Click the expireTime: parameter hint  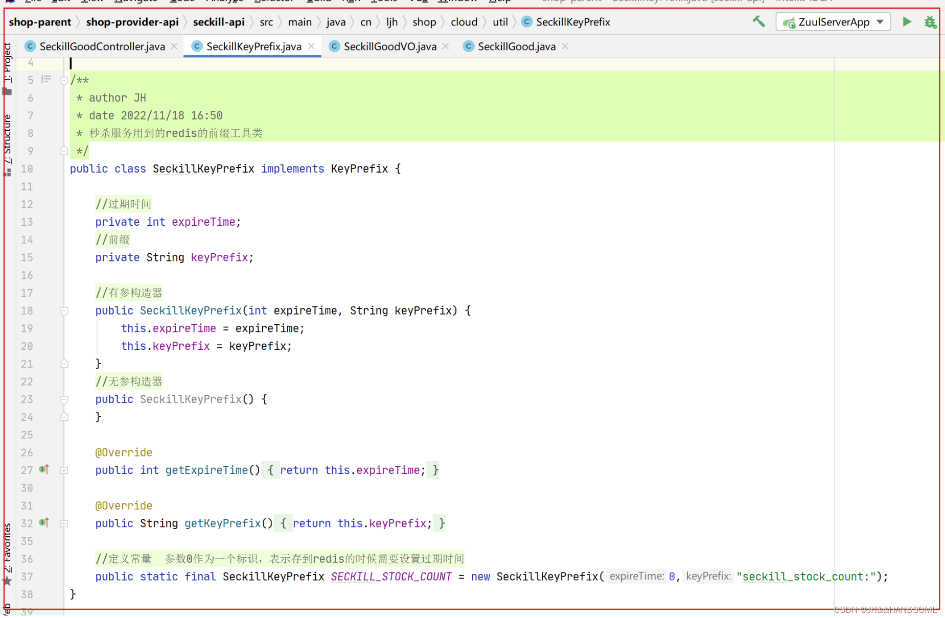pyautogui.click(x=637, y=576)
